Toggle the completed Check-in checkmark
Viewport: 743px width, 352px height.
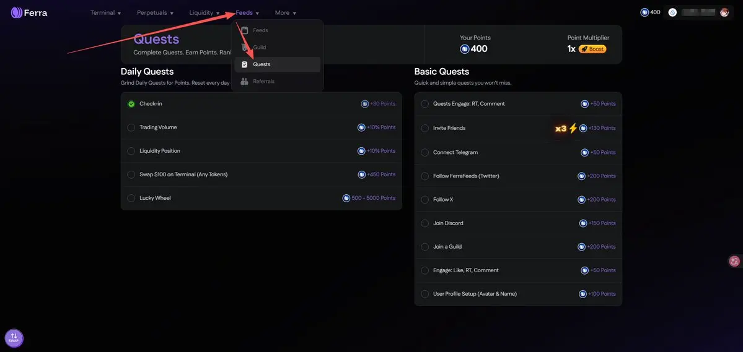click(131, 103)
